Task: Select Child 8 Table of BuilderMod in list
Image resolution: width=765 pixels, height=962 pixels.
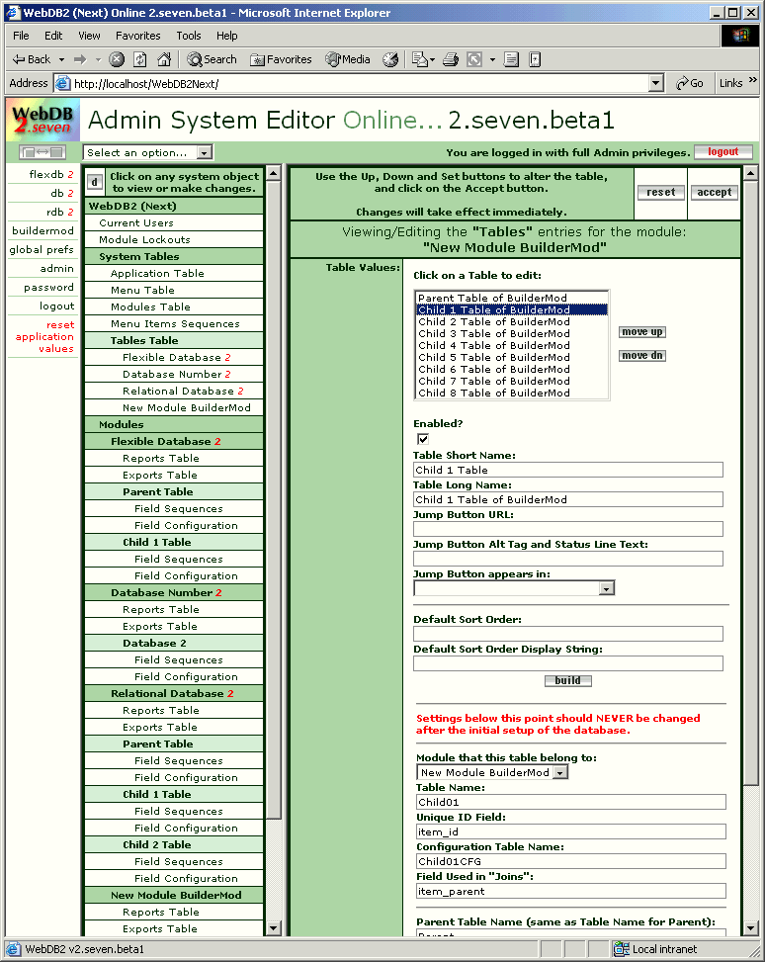Action: 512,393
